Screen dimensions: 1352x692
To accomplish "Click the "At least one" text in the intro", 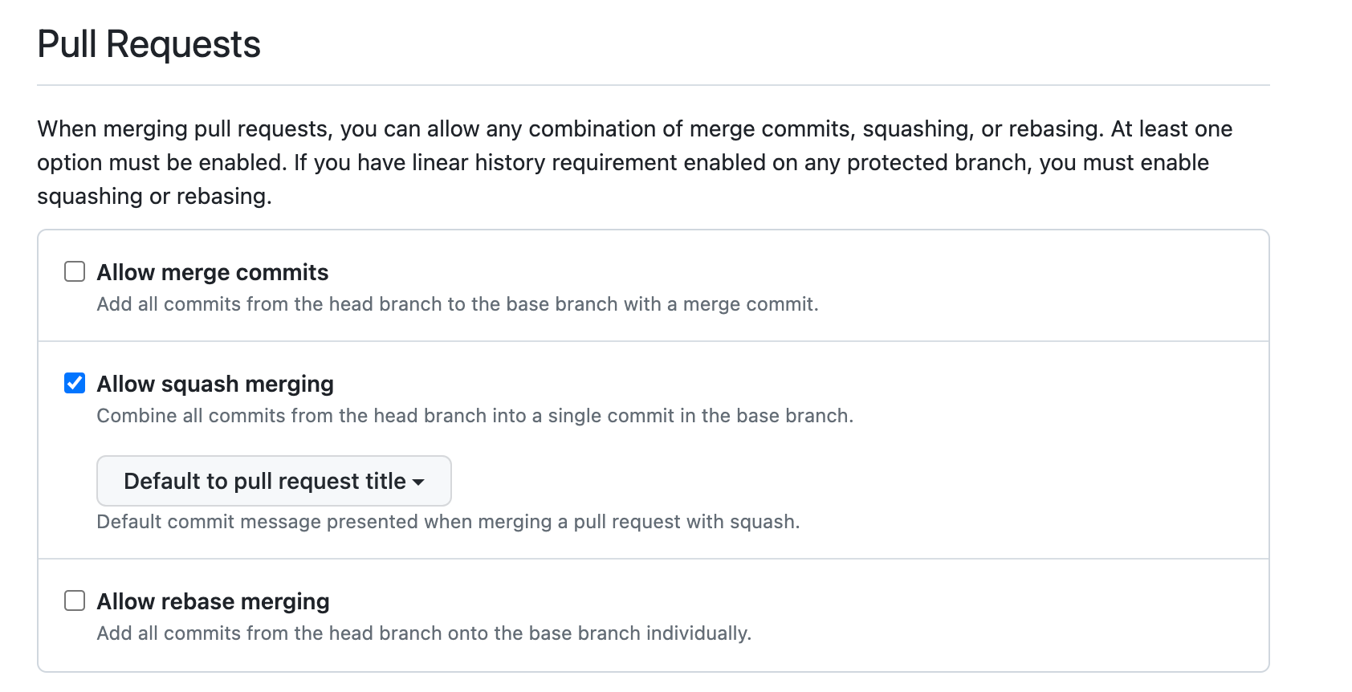I will 1171,129.
